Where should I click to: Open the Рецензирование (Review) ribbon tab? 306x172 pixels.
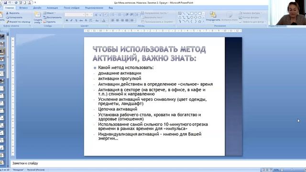pyautogui.click(x=94, y=8)
